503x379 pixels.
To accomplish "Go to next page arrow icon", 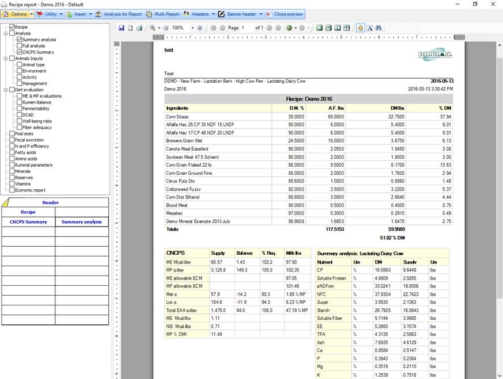I will pos(269,28).
